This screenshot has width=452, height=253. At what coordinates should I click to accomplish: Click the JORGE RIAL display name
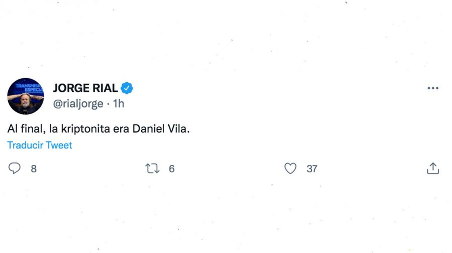pyautogui.click(x=85, y=88)
